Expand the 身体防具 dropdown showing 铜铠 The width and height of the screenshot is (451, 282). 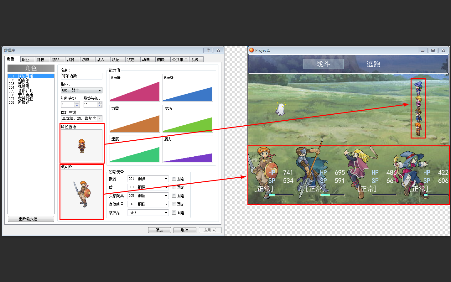(148, 204)
